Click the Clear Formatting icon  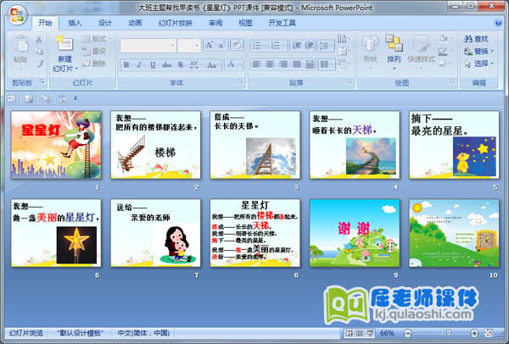(x=237, y=45)
